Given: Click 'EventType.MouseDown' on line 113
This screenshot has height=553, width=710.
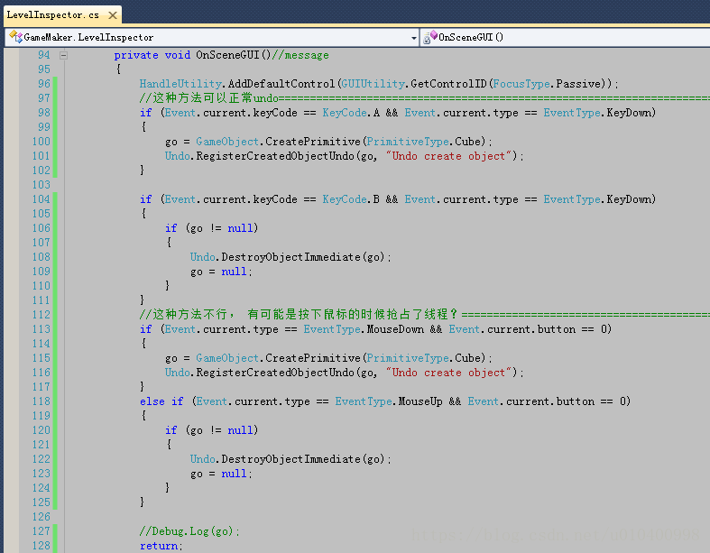Looking at the screenshot, I should coord(364,329).
